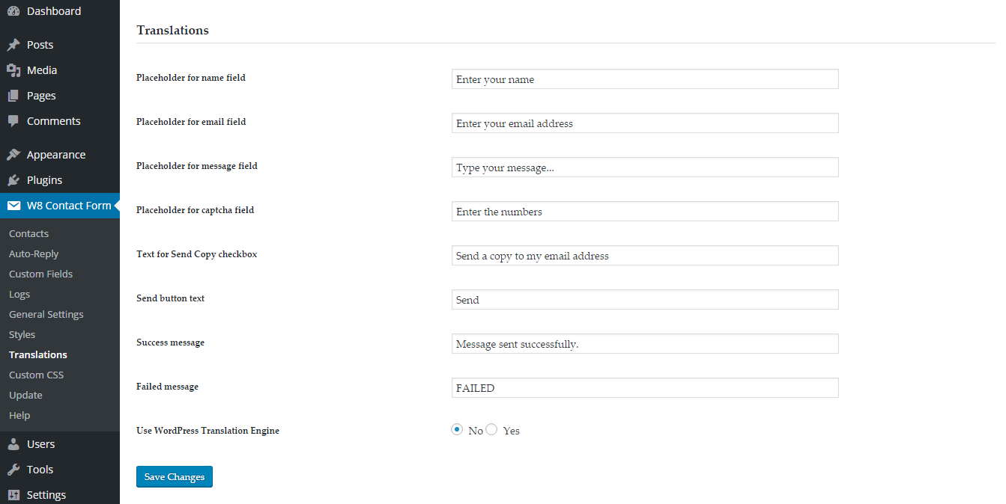This screenshot has height=504, width=1006.
Task: Open the General Settings submenu item
Action: pos(46,315)
